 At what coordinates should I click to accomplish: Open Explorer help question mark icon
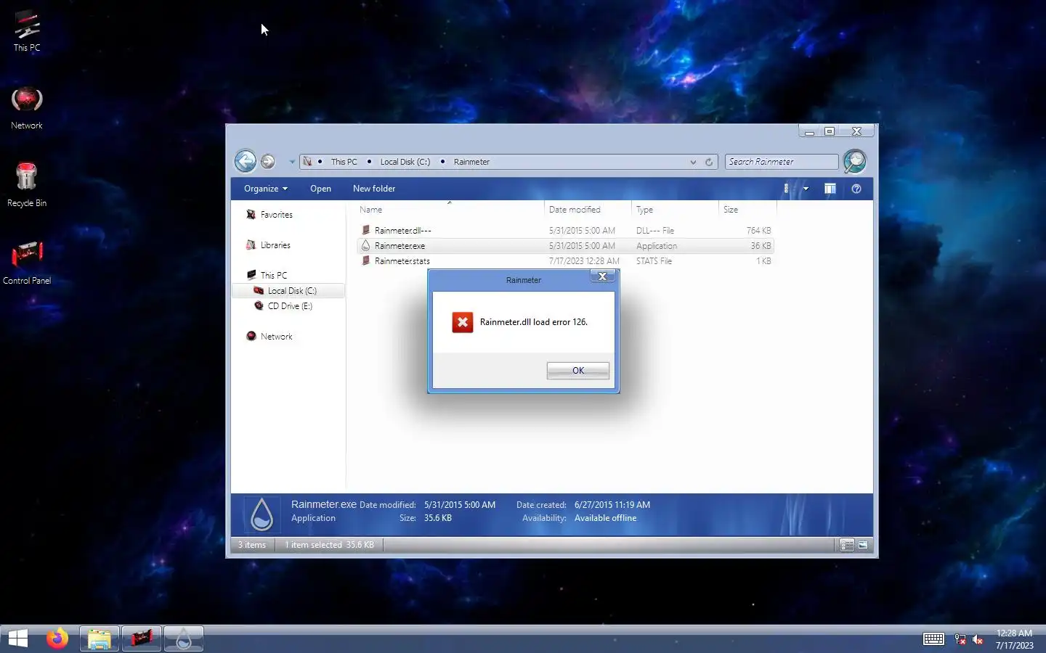(856, 189)
